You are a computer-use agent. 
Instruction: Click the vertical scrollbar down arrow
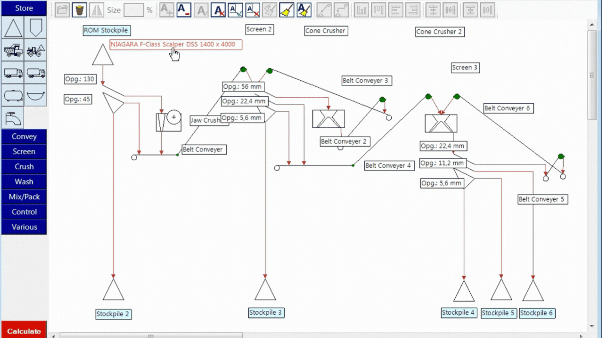[x=592, y=326]
